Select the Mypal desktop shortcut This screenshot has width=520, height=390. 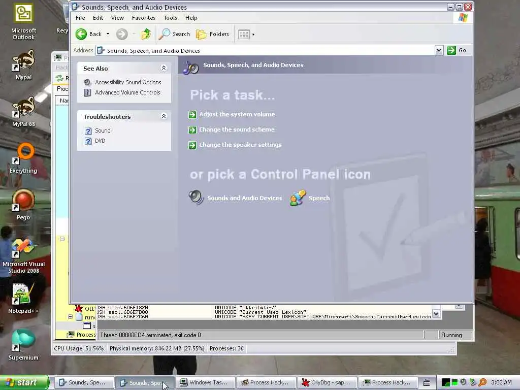pyautogui.click(x=23, y=66)
